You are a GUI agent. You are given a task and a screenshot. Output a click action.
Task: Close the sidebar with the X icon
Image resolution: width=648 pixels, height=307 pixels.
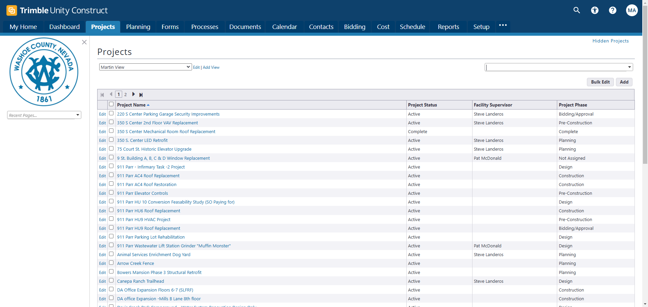coord(84,42)
